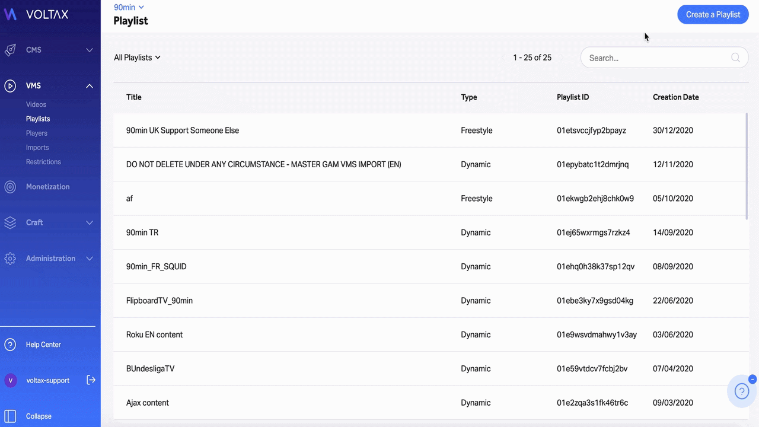The height and width of the screenshot is (427, 759).
Task: Open Imports in the VMS submenu
Action: [x=37, y=147]
